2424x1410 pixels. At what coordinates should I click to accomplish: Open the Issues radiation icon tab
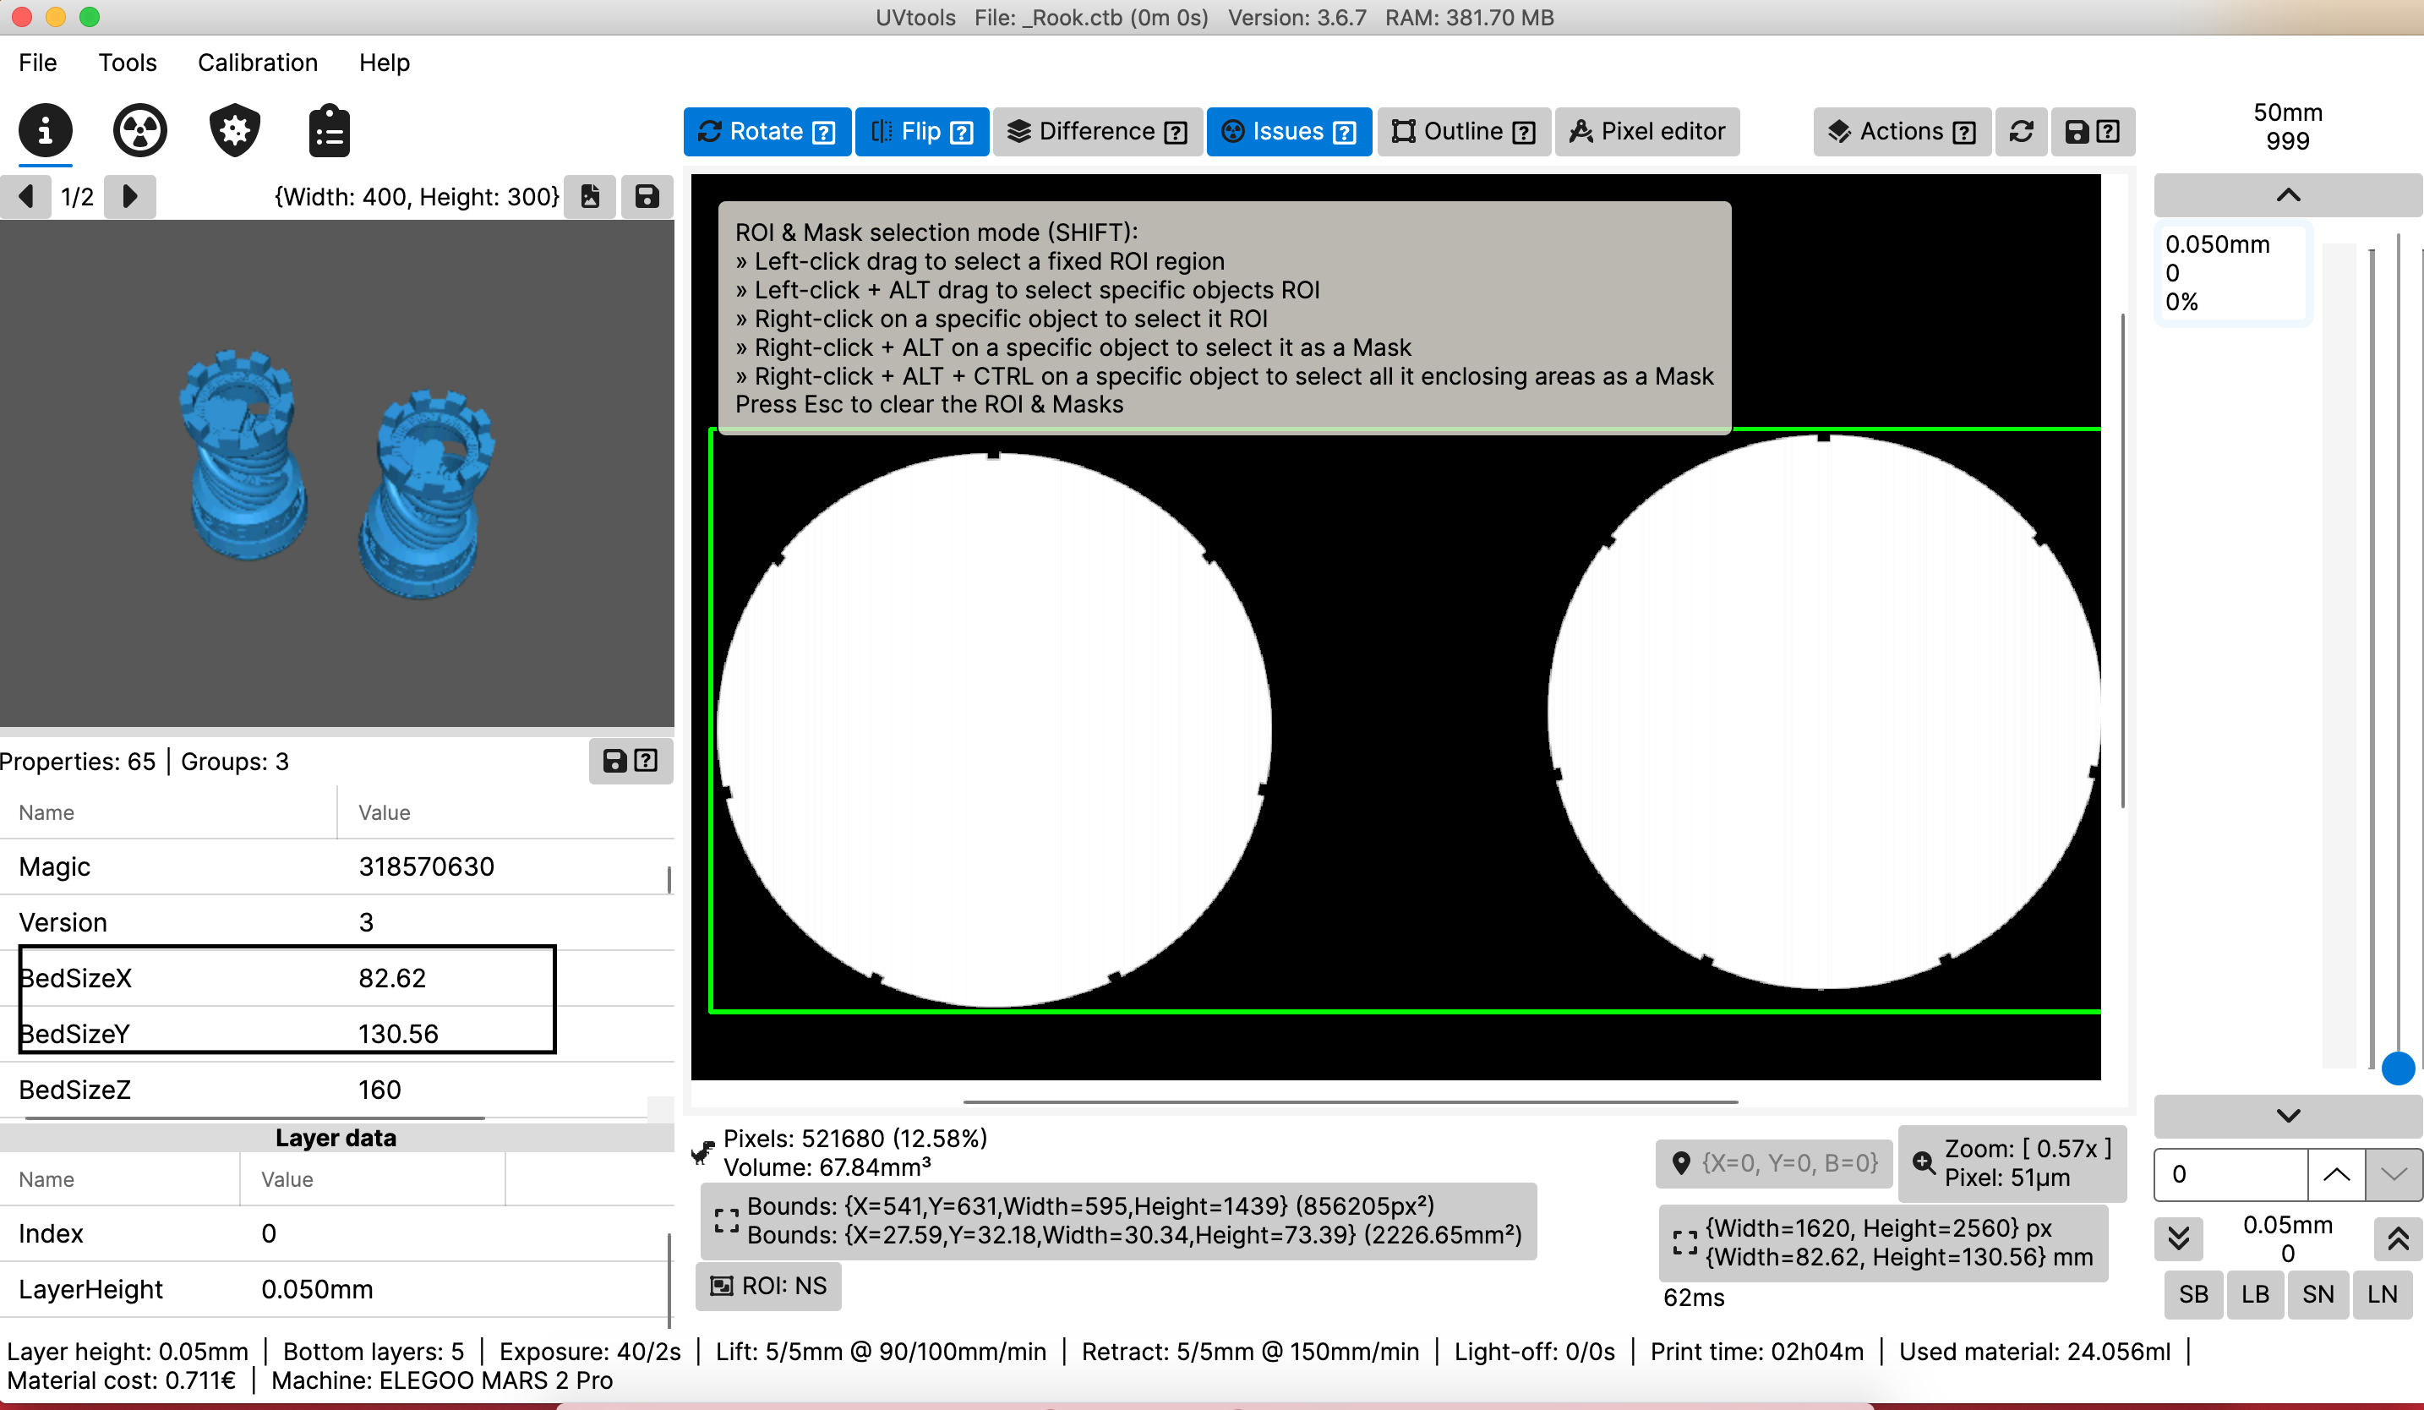139,130
